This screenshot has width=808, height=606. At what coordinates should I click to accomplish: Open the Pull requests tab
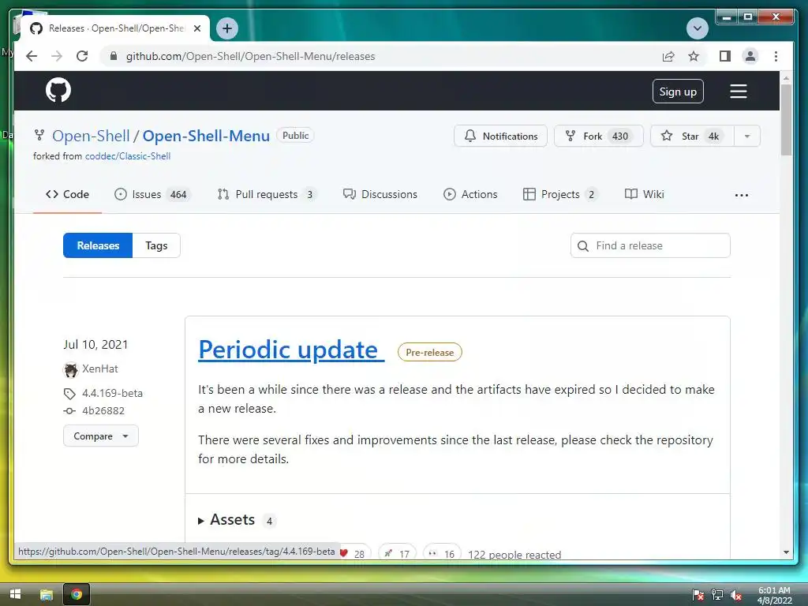click(267, 194)
